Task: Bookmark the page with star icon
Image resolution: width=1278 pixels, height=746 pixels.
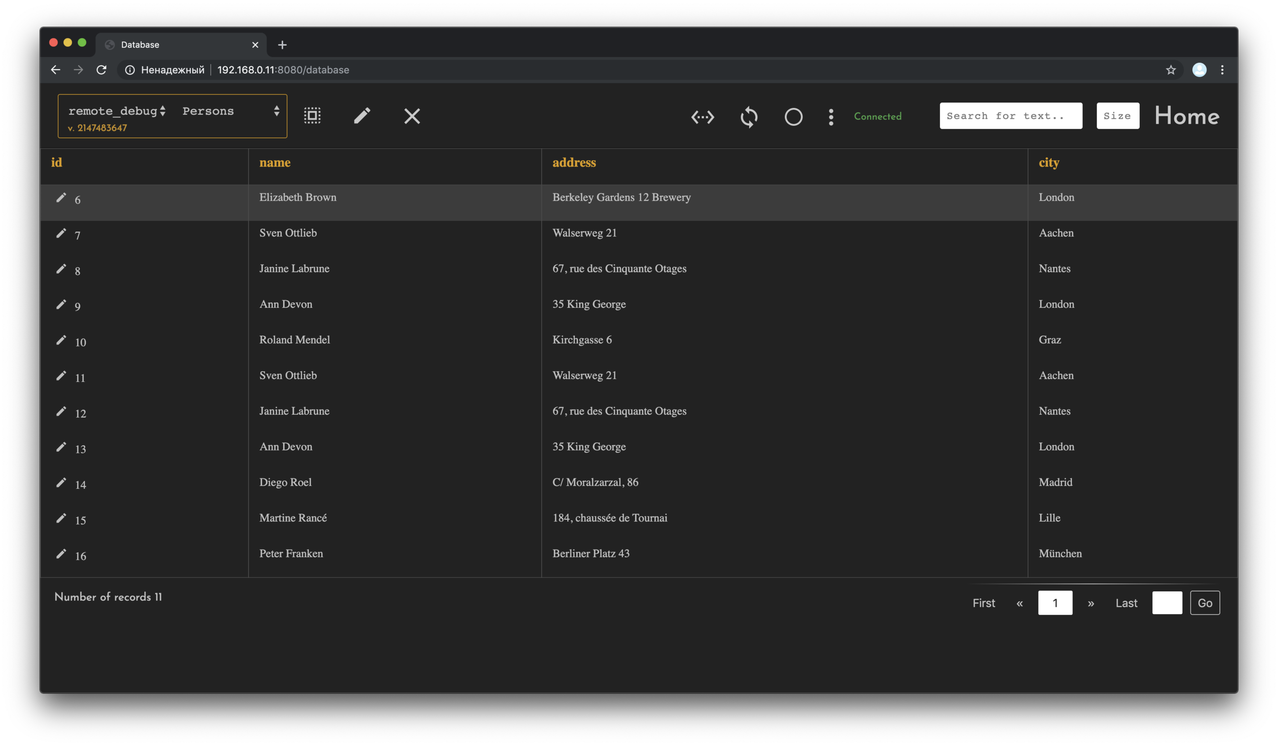Action: point(1170,70)
